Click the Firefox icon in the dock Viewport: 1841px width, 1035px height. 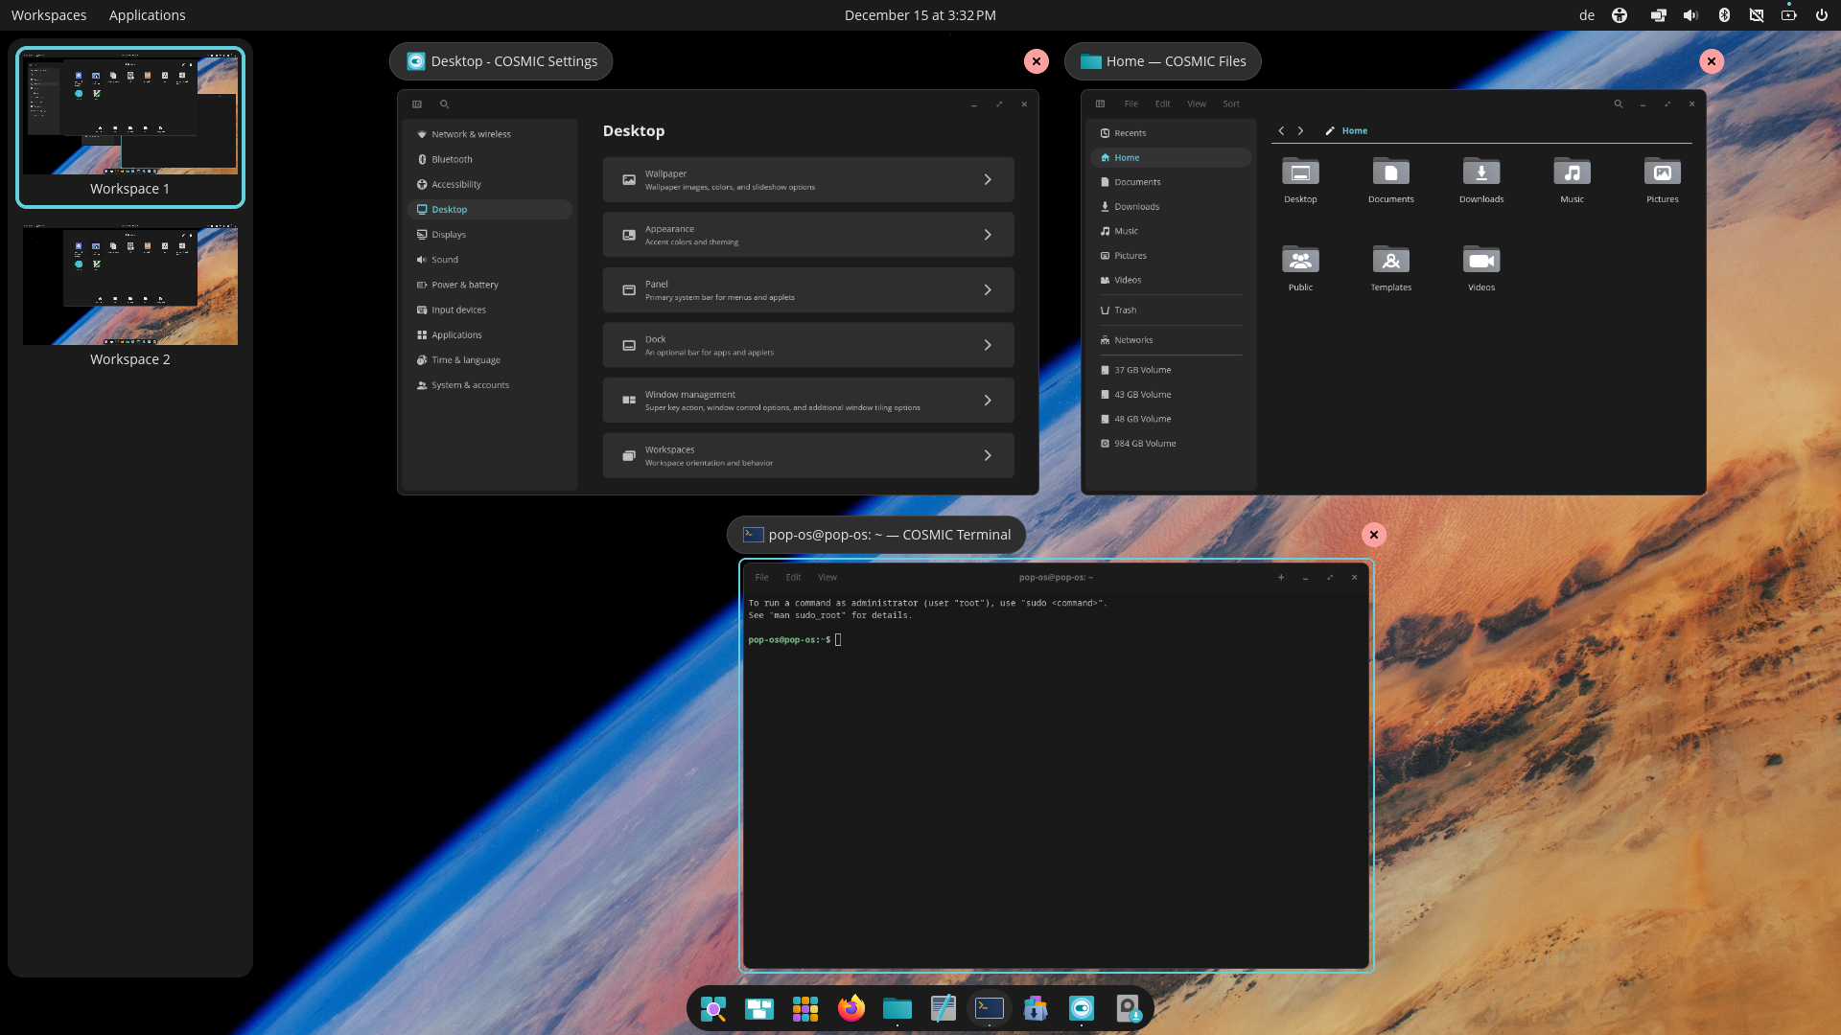pyautogui.click(x=851, y=1008)
